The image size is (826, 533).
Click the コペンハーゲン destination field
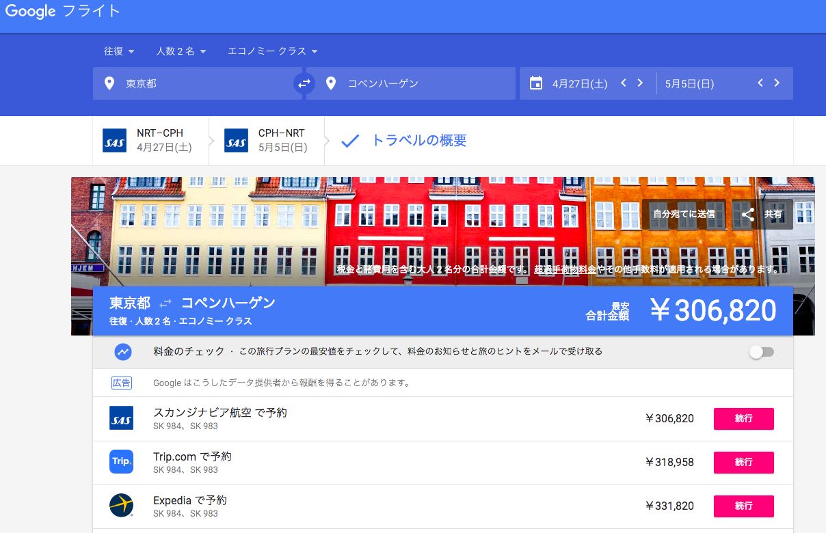(x=411, y=83)
